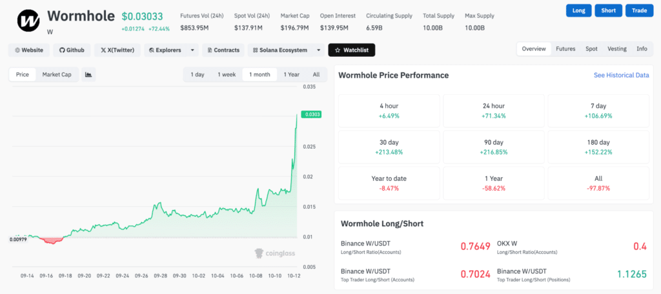
Task: Set chart range to 1 Year
Action: pyautogui.click(x=291, y=75)
